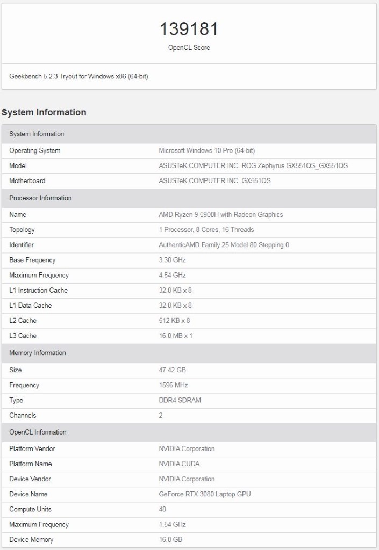Select the ROG Zephyrus GX551QS model value
This screenshot has width=379, height=550.
tap(253, 166)
